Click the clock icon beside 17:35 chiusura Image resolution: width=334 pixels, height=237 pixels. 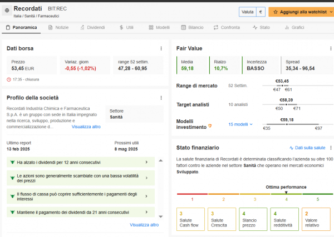click(x=9, y=79)
